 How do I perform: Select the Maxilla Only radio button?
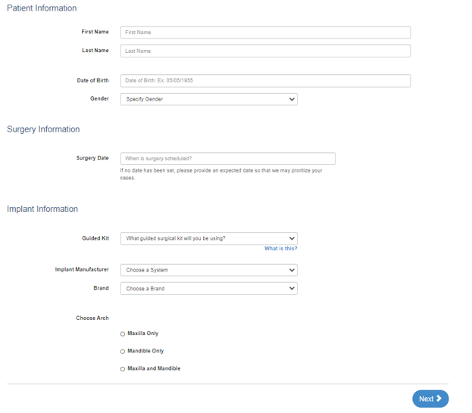click(x=123, y=334)
